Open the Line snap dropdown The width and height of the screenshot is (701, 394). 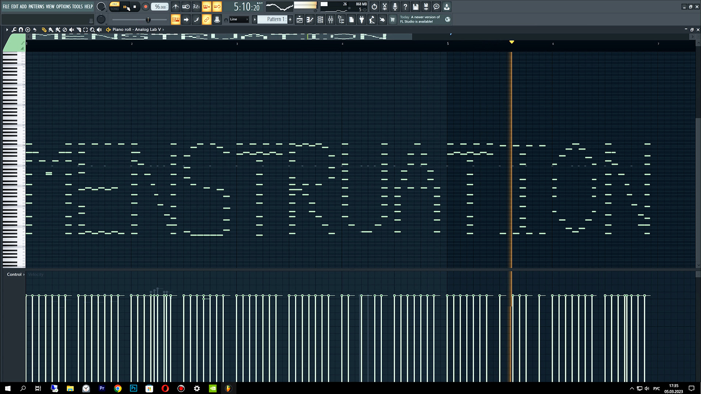[x=239, y=19]
